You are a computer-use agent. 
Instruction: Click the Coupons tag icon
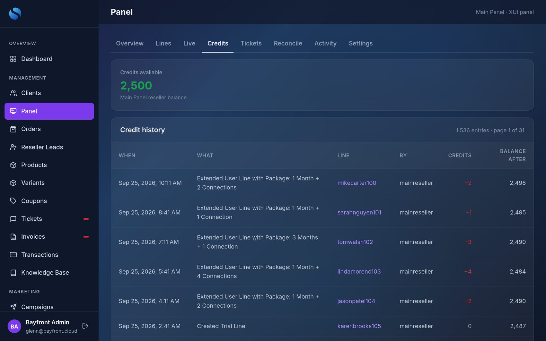tap(13, 201)
